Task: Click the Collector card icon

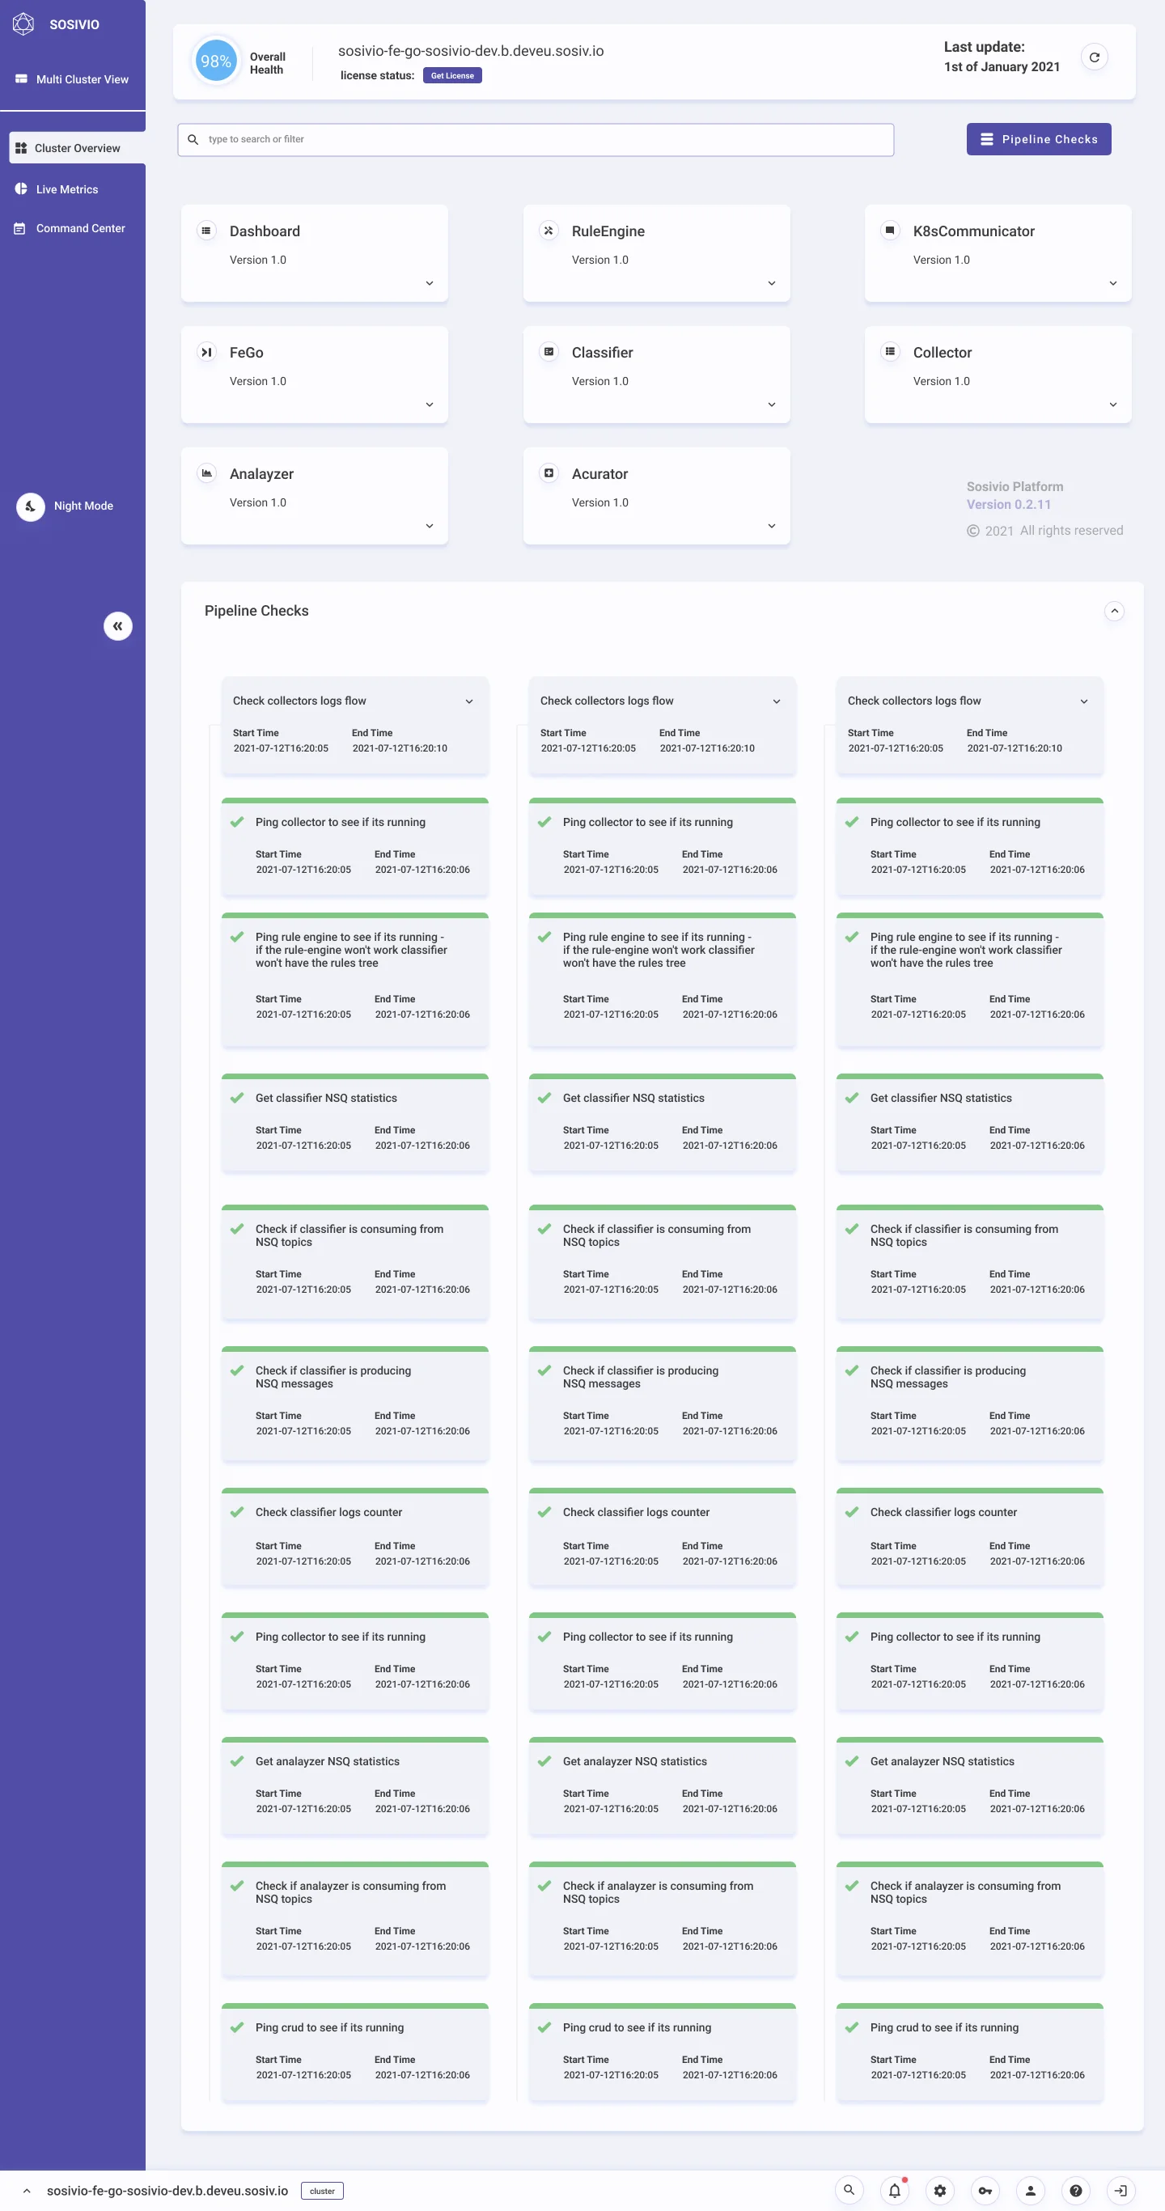Action: coord(890,352)
